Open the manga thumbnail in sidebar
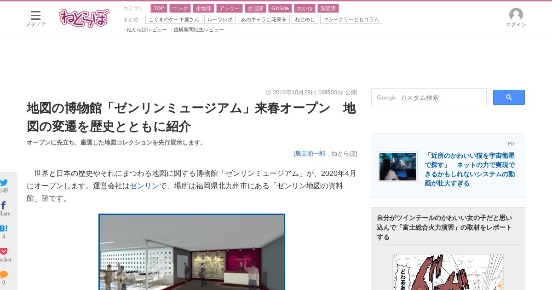This screenshot has height=290, width=552. click(x=448, y=272)
